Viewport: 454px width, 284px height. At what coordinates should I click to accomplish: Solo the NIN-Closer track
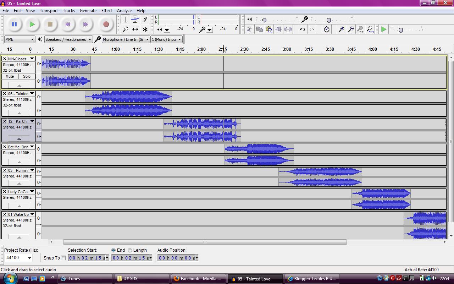click(x=27, y=76)
